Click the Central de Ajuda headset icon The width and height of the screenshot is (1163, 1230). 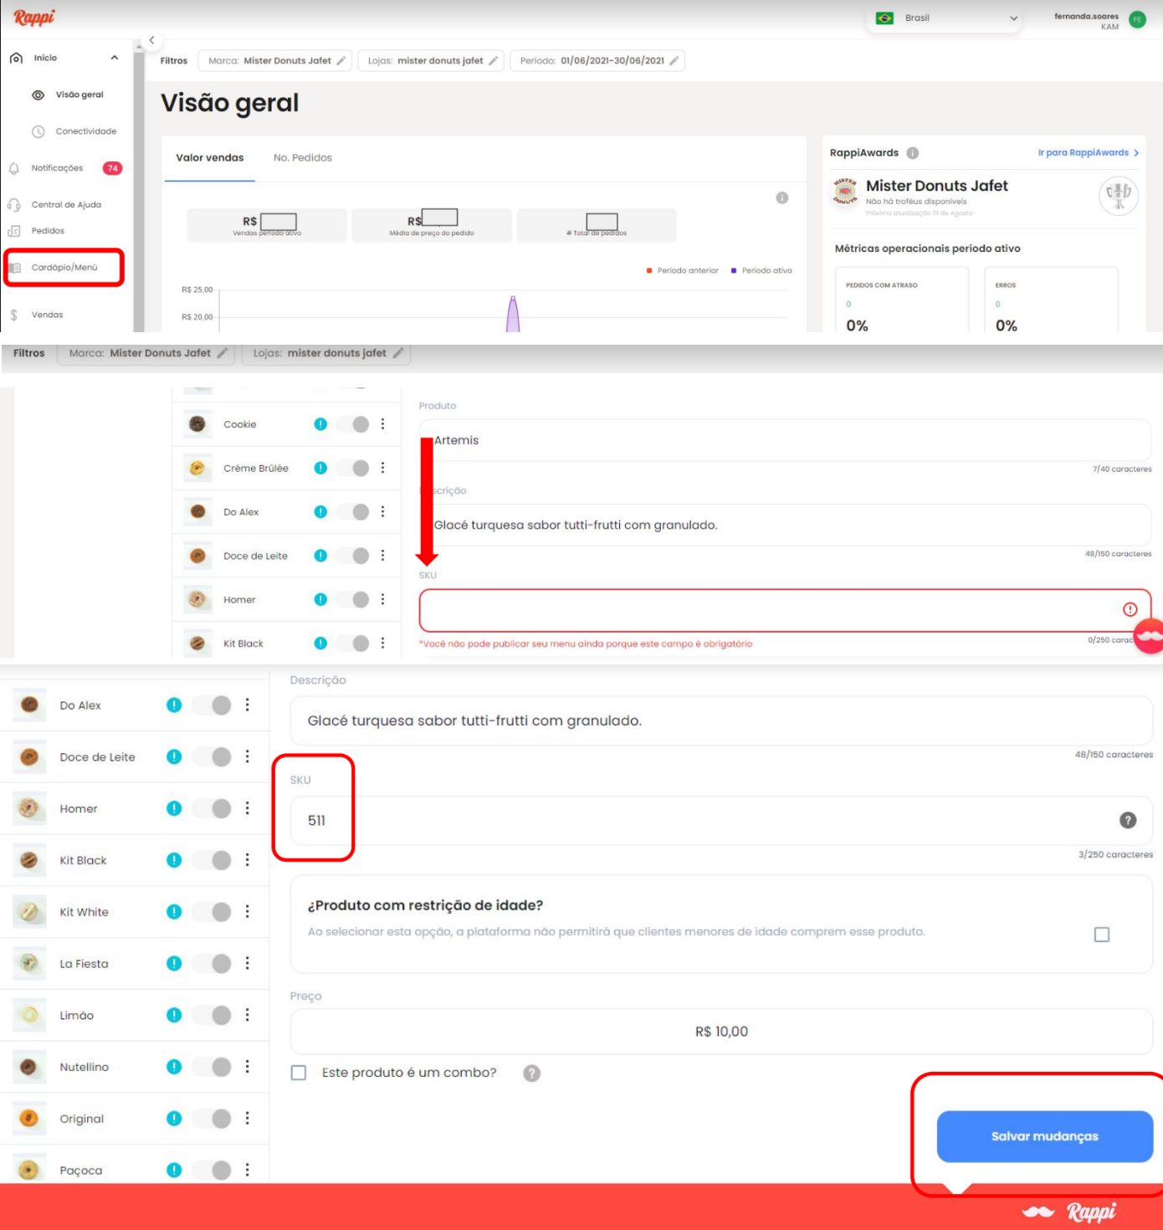point(14,205)
